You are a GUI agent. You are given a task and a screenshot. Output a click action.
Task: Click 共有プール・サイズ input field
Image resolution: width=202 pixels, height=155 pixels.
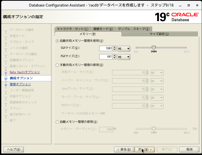pyautogui.click(x=128, y=73)
